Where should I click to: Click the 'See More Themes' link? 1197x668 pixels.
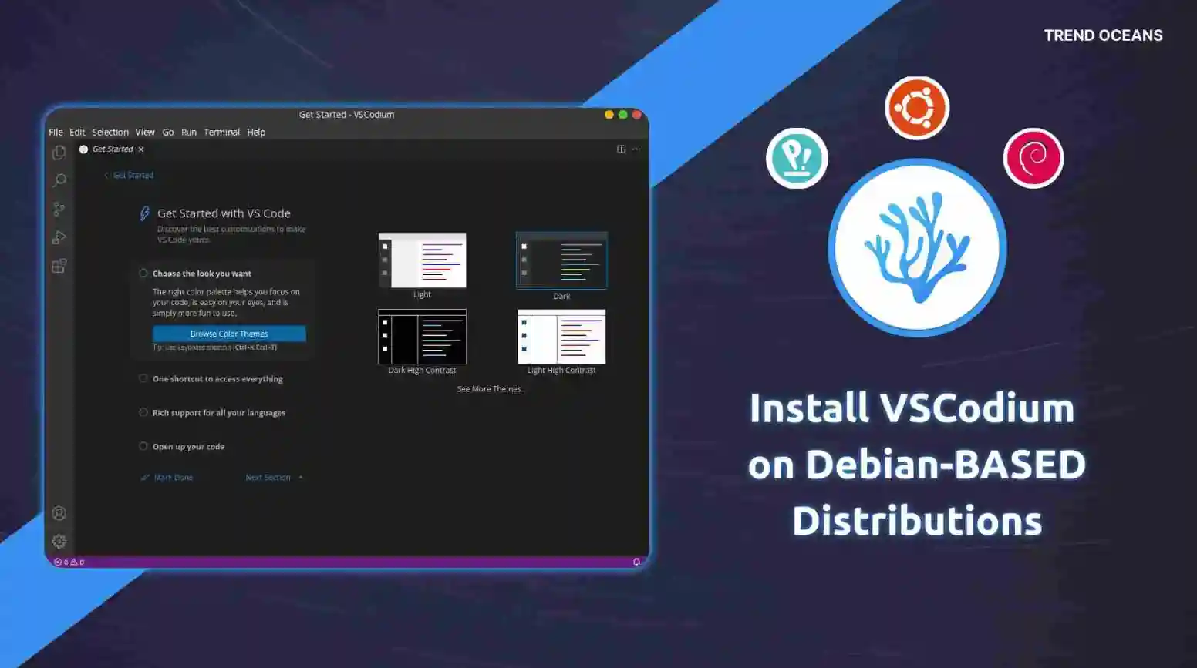490,389
